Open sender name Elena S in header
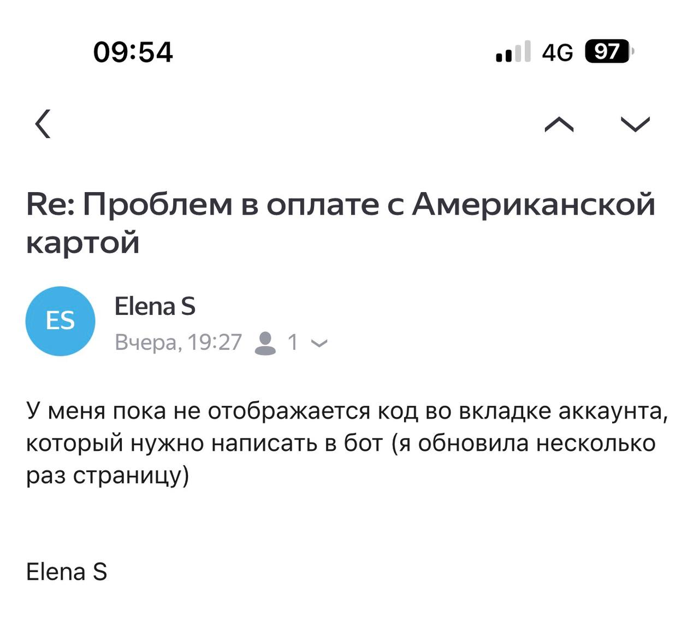Screen dimensions: 699x625 point(155,306)
